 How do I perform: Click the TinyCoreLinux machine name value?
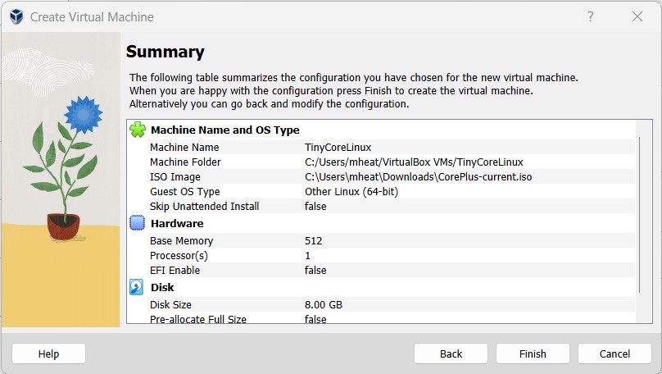pyautogui.click(x=338, y=148)
